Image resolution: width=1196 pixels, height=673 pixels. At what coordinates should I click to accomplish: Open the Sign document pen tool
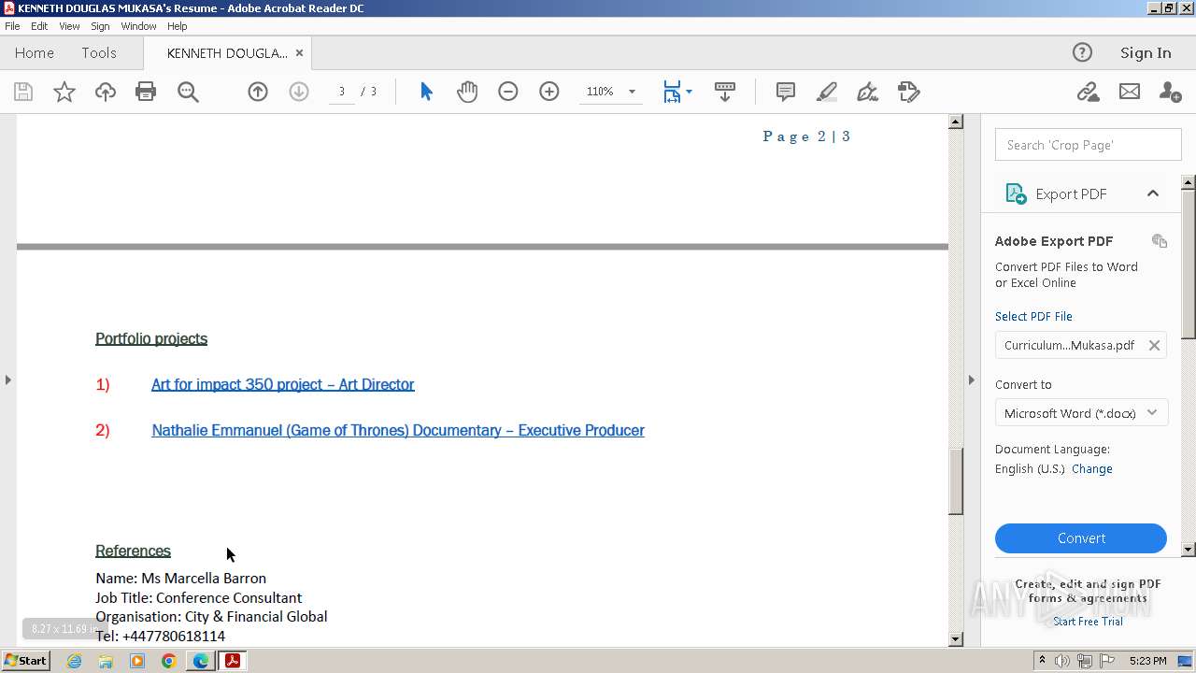click(x=867, y=92)
